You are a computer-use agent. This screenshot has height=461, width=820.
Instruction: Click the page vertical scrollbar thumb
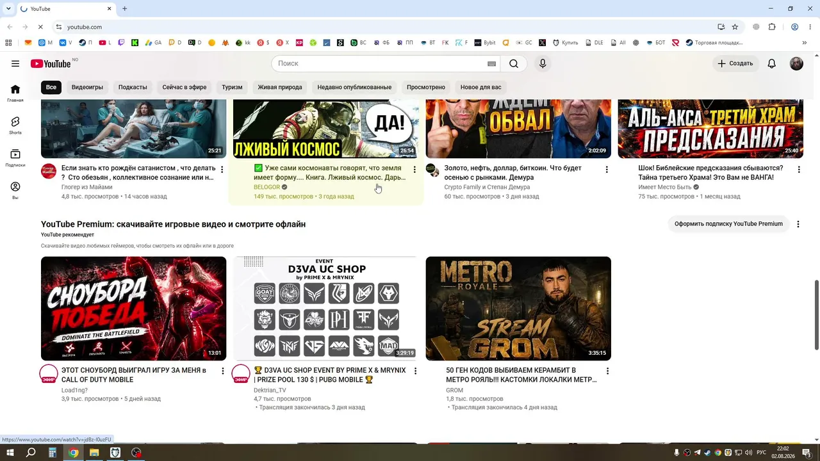point(816,315)
